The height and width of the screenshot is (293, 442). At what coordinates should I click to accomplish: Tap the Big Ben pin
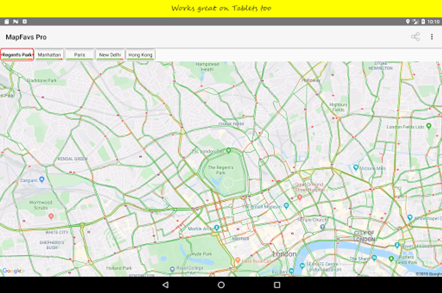pyautogui.click(x=291, y=271)
